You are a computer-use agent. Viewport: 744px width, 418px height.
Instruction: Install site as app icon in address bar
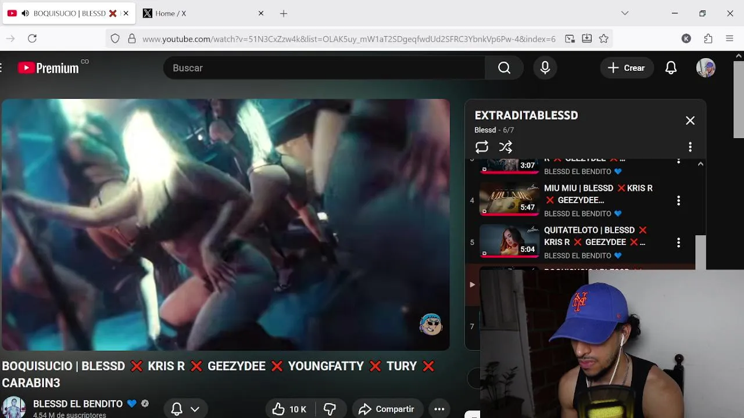pyautogui.click(x=587, y=39)
